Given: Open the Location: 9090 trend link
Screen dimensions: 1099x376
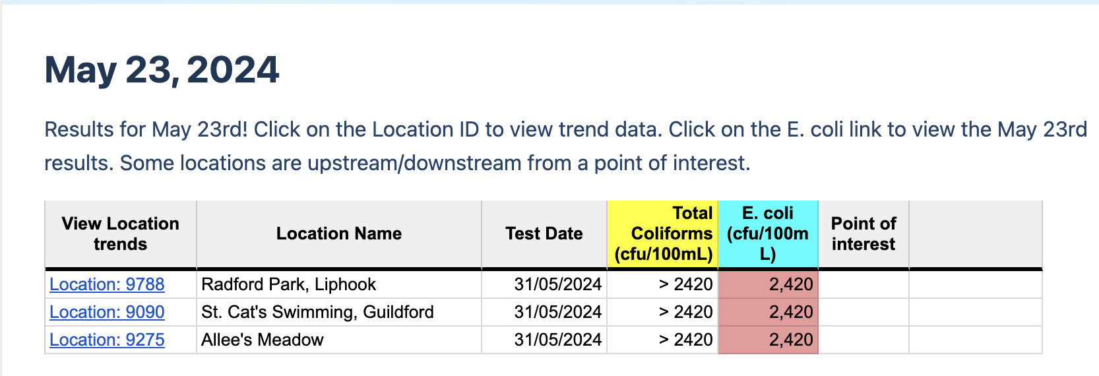Looking at the screenshot, I should 107,312.
